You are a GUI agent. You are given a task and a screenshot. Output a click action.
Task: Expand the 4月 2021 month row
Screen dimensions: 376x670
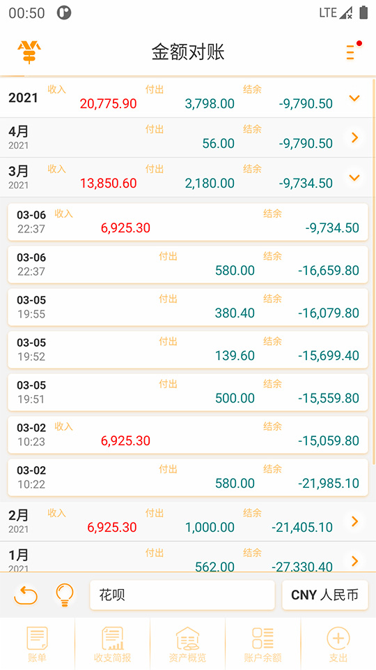click(188, 137)
